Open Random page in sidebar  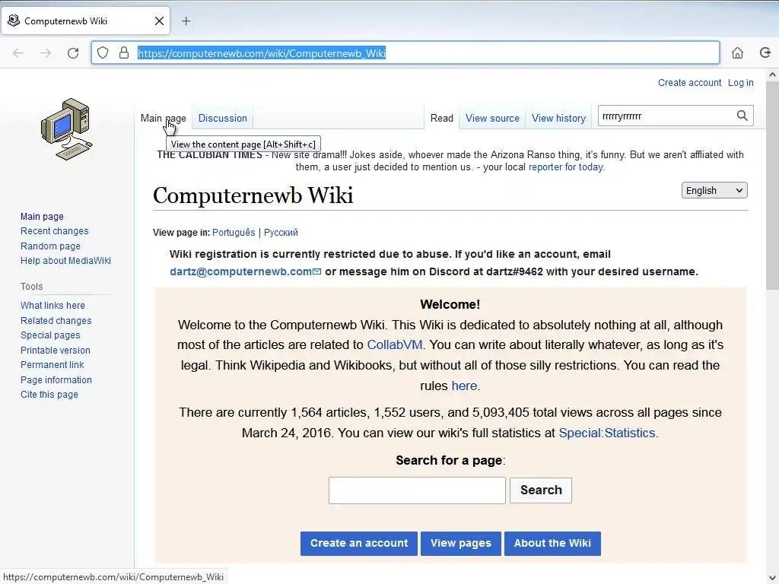50,246
